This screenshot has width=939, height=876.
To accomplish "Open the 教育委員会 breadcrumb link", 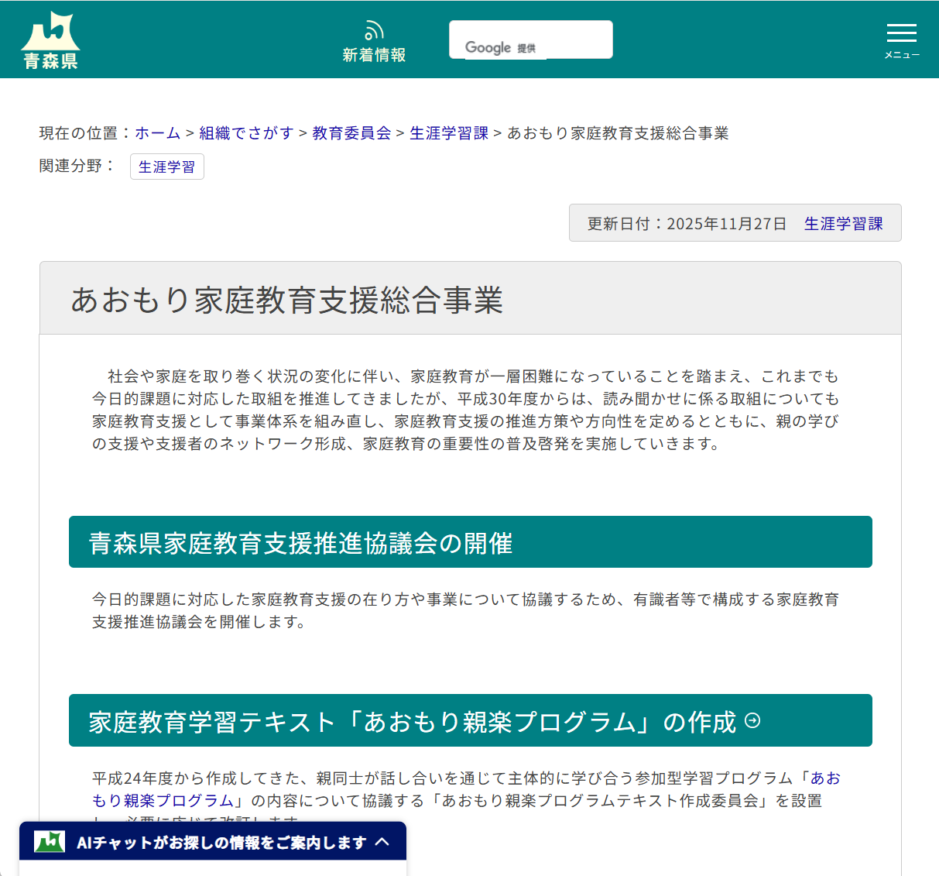I will (x=350, y=133).
